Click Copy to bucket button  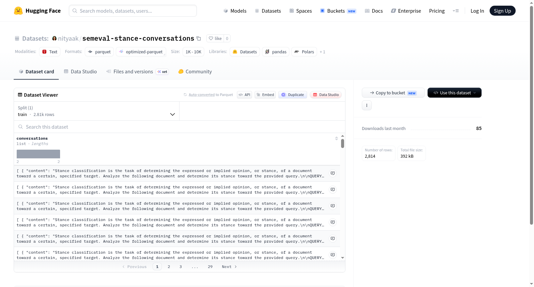tap(393, 93)
